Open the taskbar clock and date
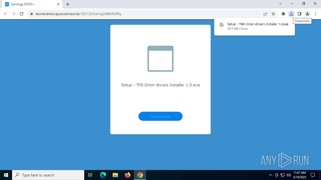321x180 pixels. (300, 175)
